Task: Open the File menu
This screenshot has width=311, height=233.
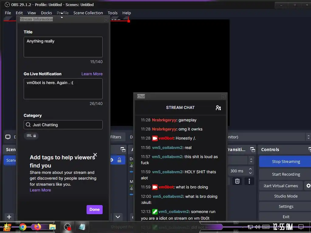Action: tap(8, 13)
